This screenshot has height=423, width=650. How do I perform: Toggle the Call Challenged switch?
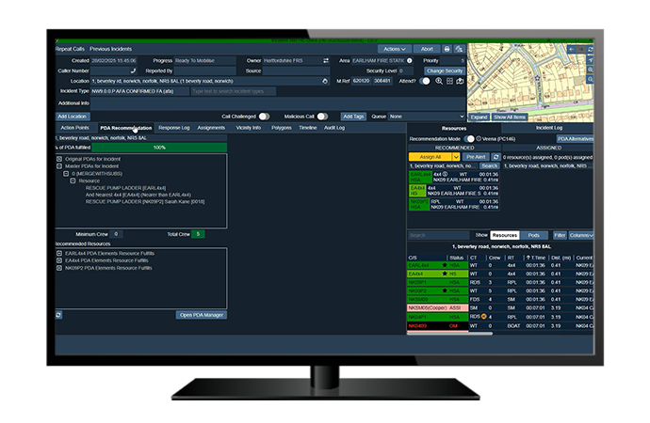point(264,117)
